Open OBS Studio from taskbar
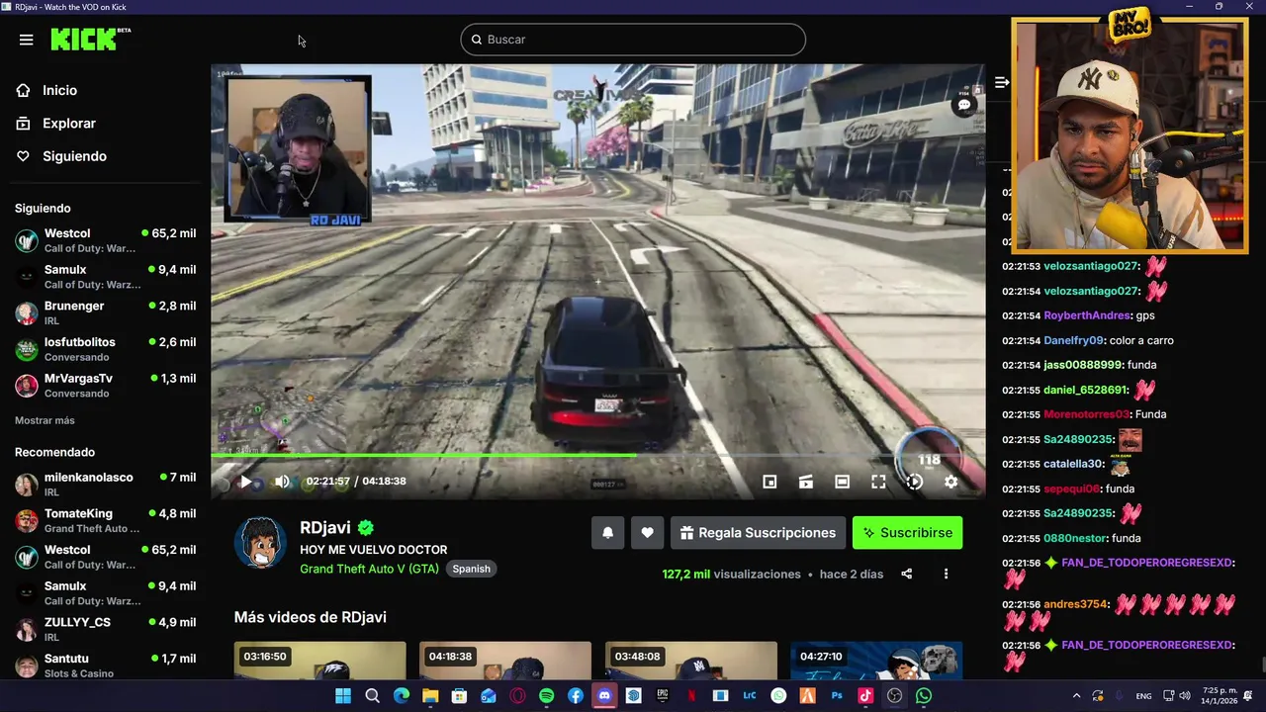The width and height of the screenshot is (1266, 712). [895, 696]
